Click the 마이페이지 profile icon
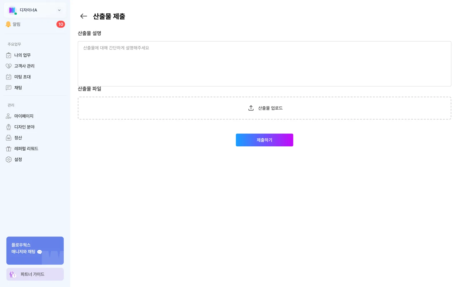This screenshot has height=287, width=459. pos(9,116)
